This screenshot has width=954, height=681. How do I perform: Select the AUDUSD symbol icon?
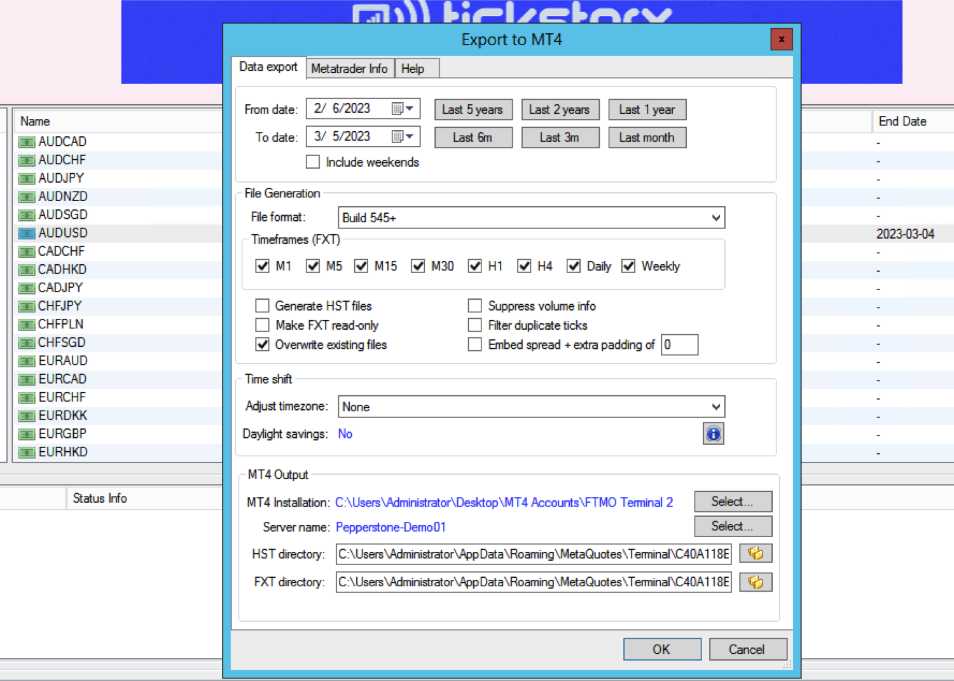click(x=27, y=233)
